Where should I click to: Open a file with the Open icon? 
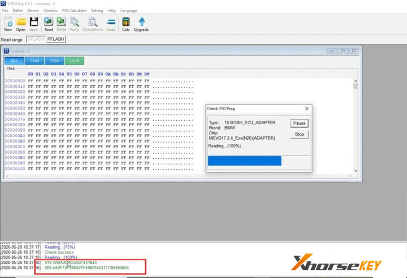[21, 24]
